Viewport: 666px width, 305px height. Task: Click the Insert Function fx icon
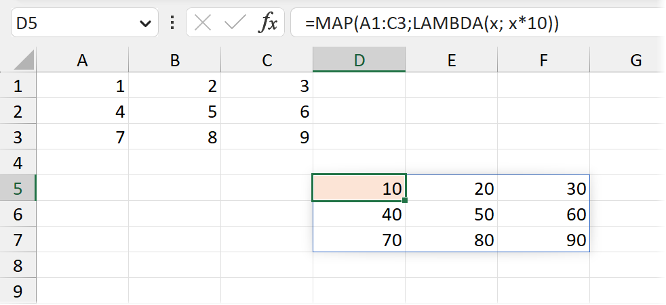[268, 24]
